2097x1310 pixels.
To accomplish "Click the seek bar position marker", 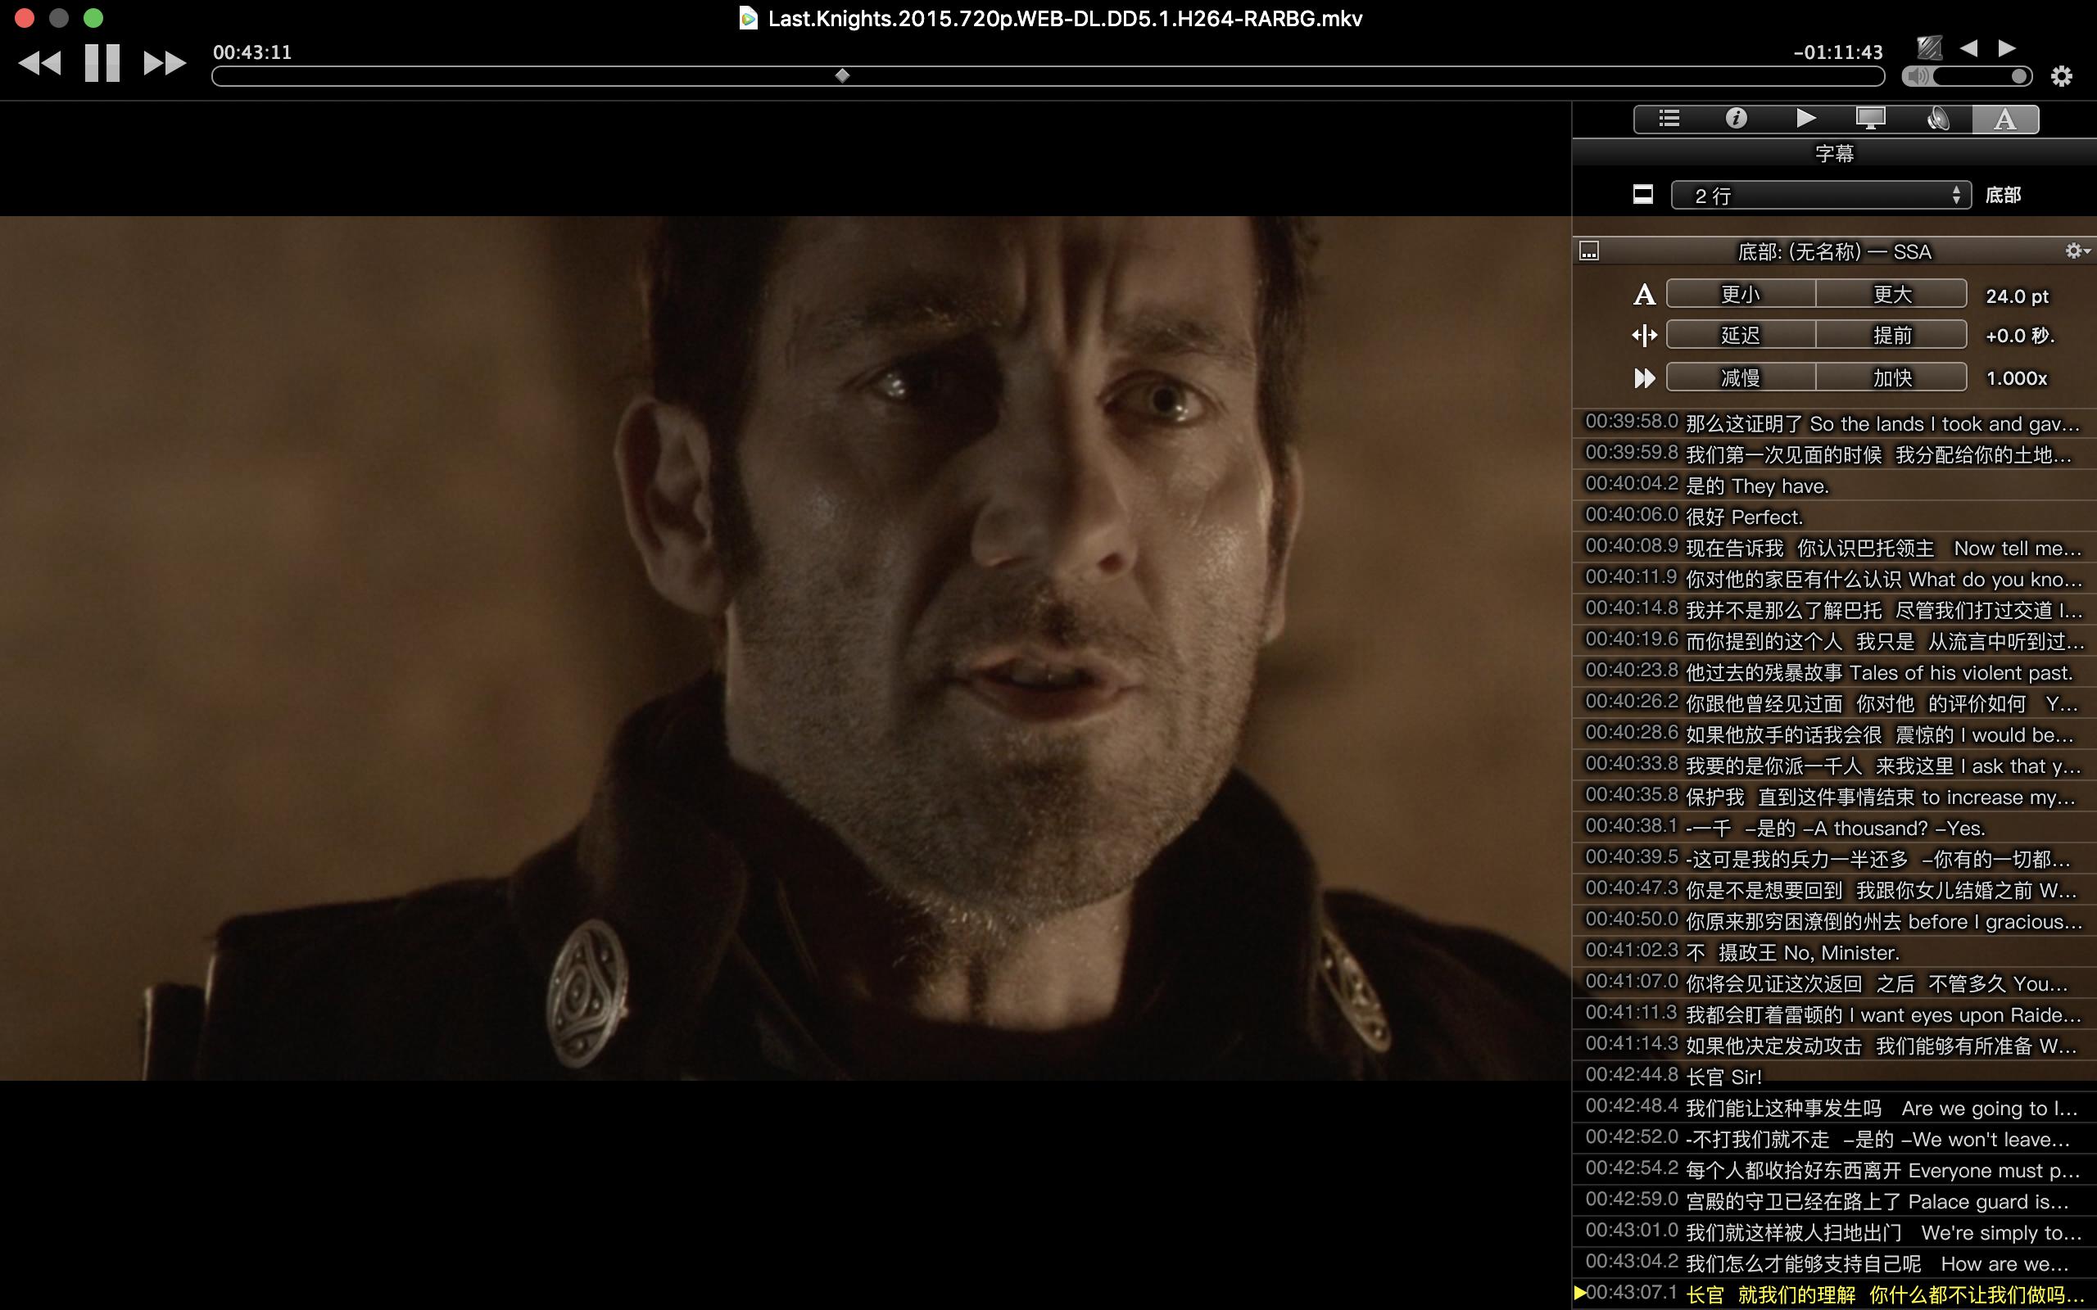I will click(841, 76).
